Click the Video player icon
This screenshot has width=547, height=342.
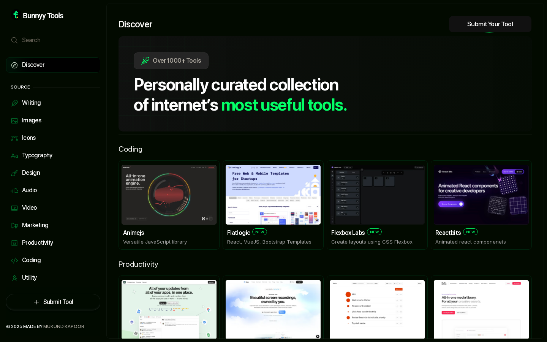14,208
